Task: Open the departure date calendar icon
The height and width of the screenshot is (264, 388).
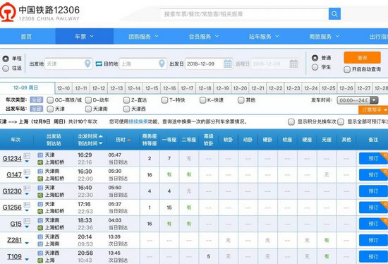Action: click(x=227, y=64)
